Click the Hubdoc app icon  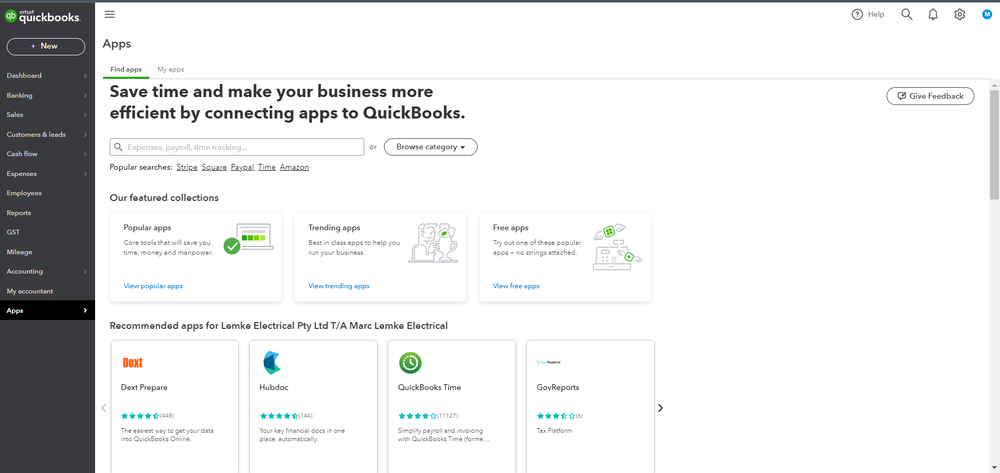click(272, 363)
